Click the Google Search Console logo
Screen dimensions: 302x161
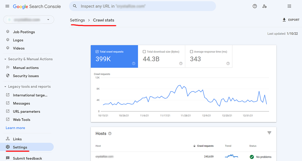click(37, 7)
